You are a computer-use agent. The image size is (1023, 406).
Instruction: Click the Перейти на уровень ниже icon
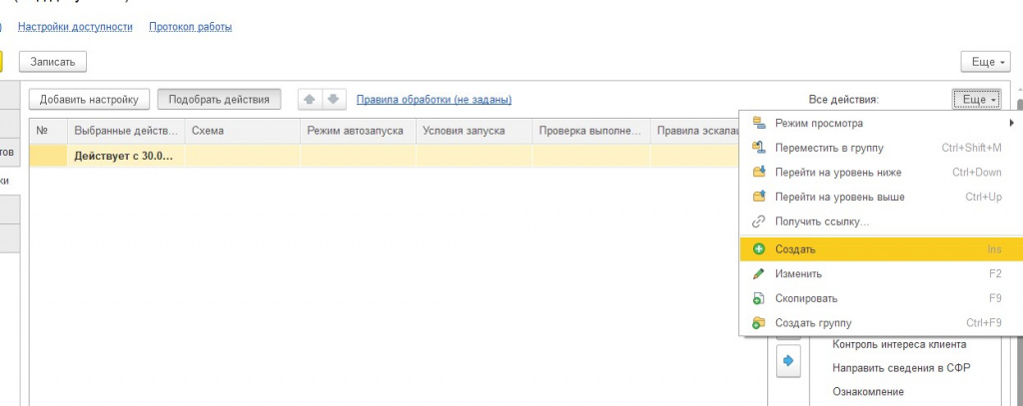pos(758,173)
